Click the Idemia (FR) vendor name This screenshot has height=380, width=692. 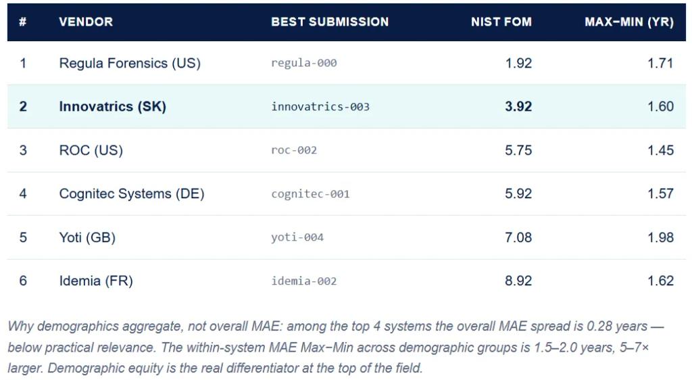[x=96, y=281]
